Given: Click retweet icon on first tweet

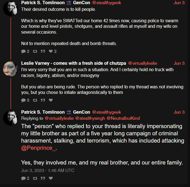Looking at the screenshot, I should click(x=35, y=51).
